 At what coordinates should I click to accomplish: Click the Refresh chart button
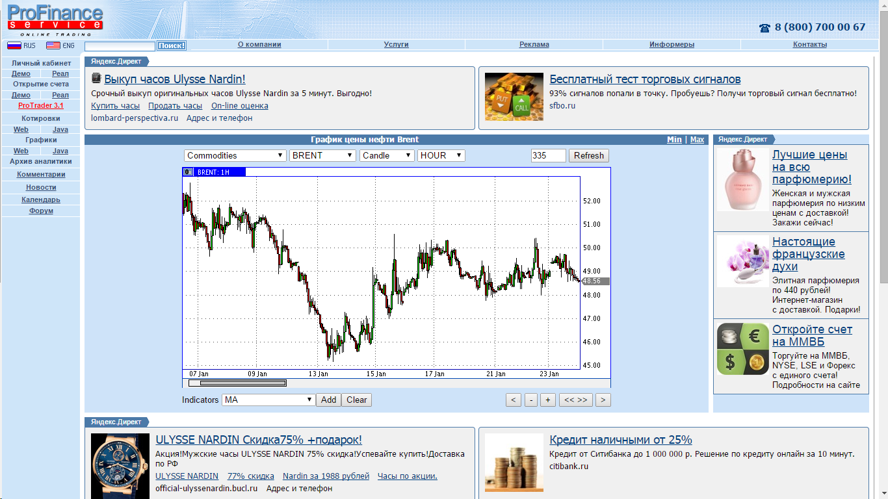(589, 155)
